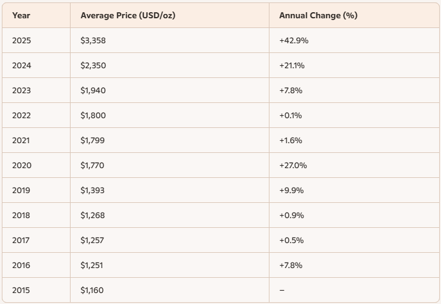The width and height of the screenshot is (441, 304).
Task: Click the 2020 year cell
Action: click(x=21, y=165)
